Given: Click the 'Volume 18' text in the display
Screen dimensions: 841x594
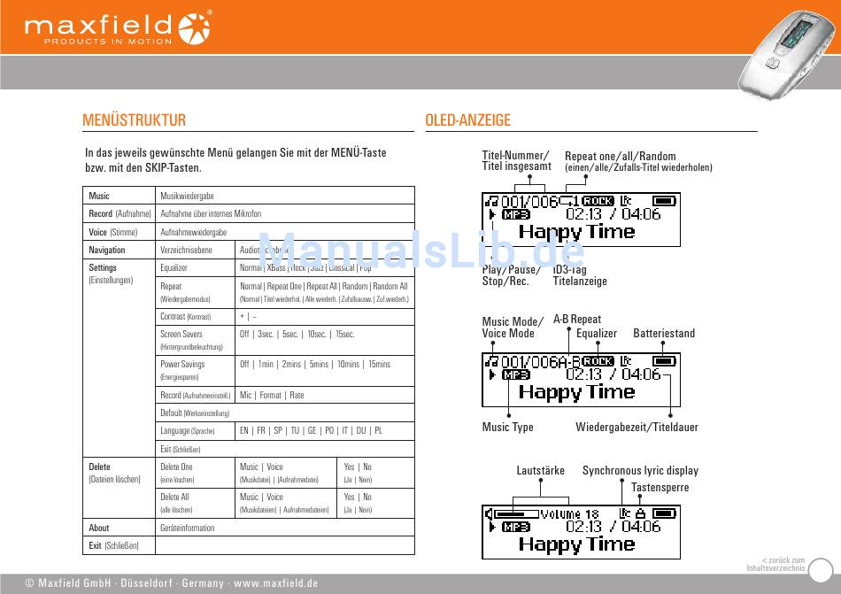Looking at the screenshot, I should pyautogui.click(x=569, y=514).
